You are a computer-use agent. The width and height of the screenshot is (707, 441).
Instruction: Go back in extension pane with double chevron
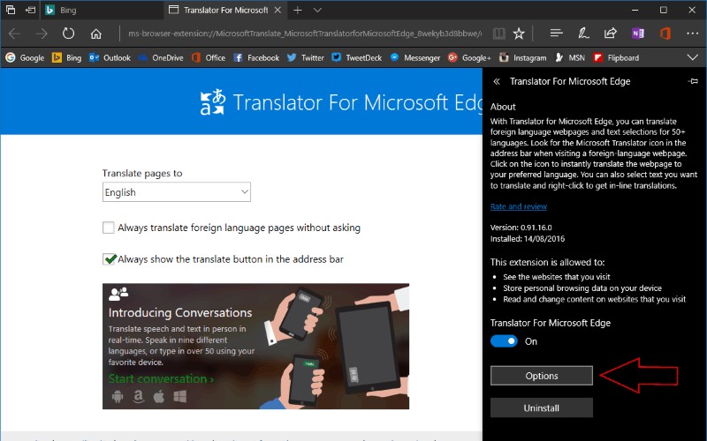click(497, 81)
